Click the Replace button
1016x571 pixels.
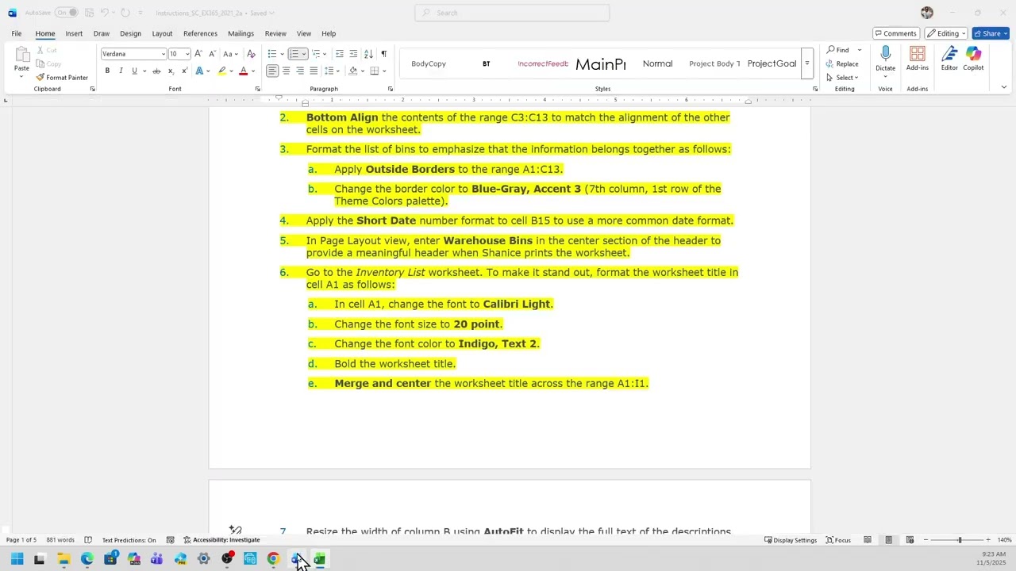click(842, 64)
